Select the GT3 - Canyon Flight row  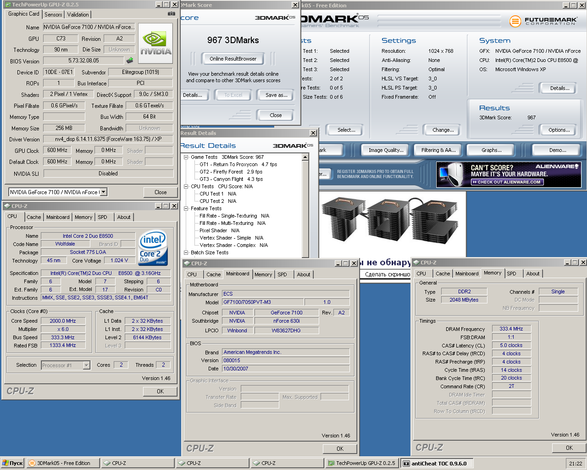(x=231, y=179)
